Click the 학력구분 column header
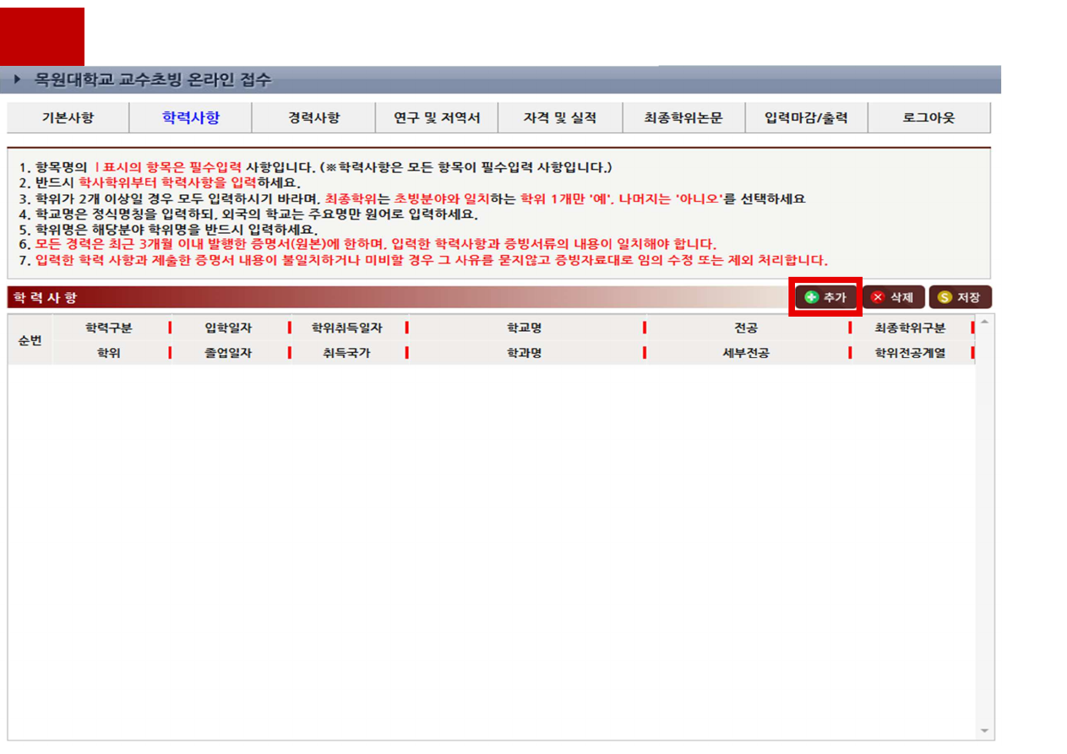Screen dimensions: 1067x754 (x=108, y=328)
